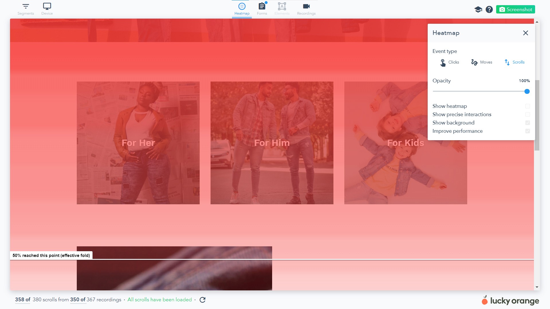The height and width of the screenshot is (309, 550).
Task: Open the For Her category image
Action: coord(138,143)
